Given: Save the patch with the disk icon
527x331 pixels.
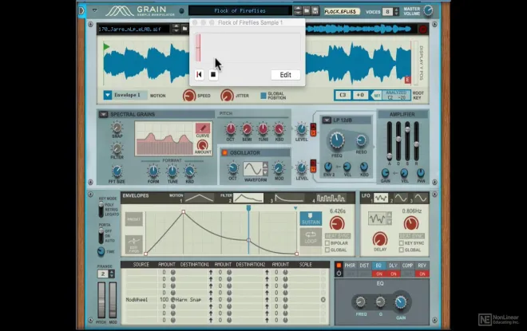Looking at the screenshot, I should 315,10.
